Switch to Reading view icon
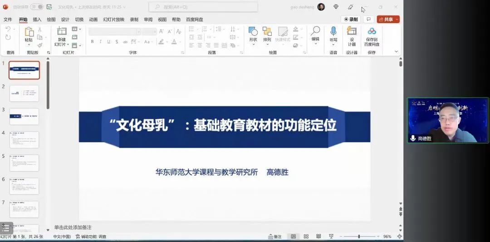 click(318, 237)
